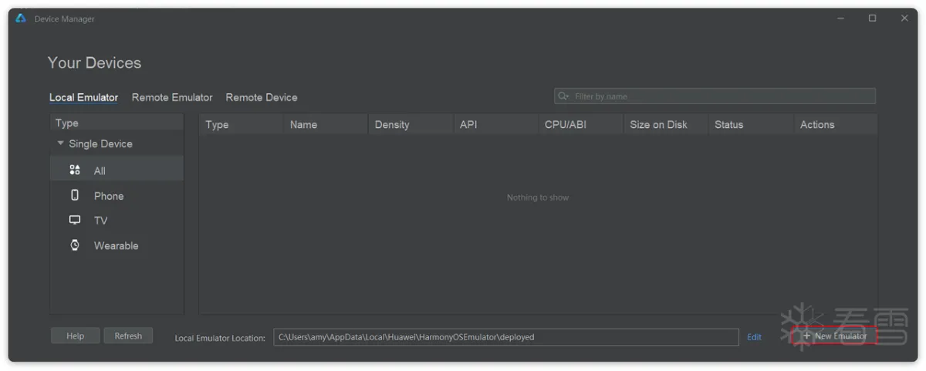Select Phone in the device type tree
This screenshot has width=926, height=371.
click(x=117, y=196)
